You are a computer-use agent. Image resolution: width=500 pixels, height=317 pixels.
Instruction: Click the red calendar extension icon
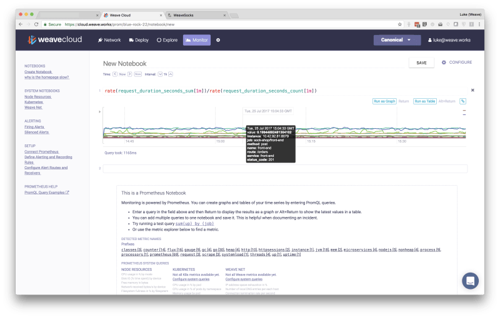417,24
